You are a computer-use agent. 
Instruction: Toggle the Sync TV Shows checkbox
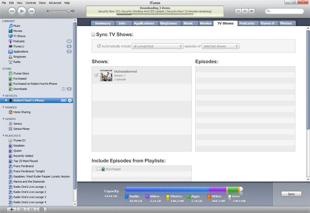[93, 34]
